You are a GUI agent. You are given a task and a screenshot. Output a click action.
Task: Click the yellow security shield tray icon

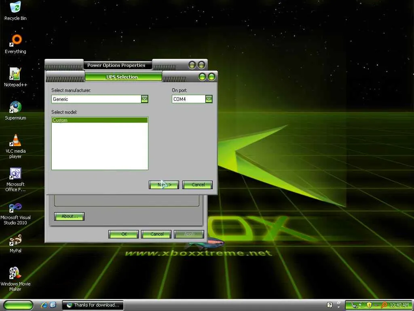[x=369, y=305]
